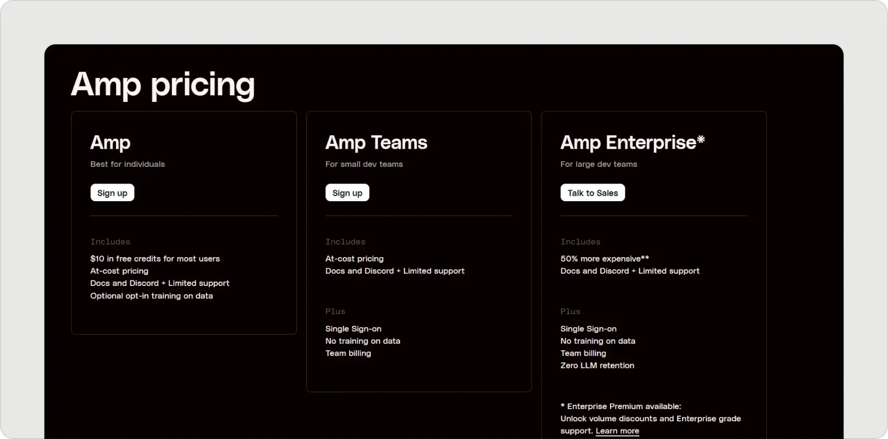The image size is (888, 439).
Task: Click 'Plus' label in Amp Teams card
Action: point(335,312)
